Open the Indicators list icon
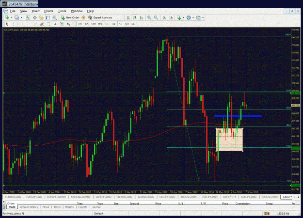Screen dimensions: 303x218 click(x=179, y=17)
